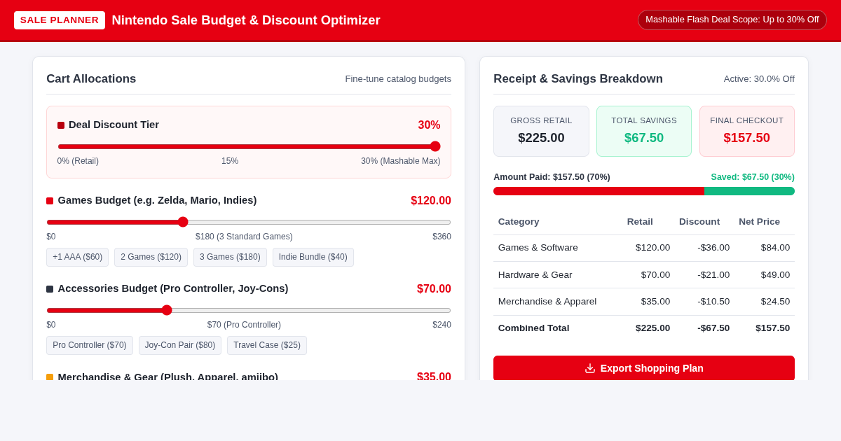
Task: Click the -$21.00 discount cell
Action: click(713, 274)
